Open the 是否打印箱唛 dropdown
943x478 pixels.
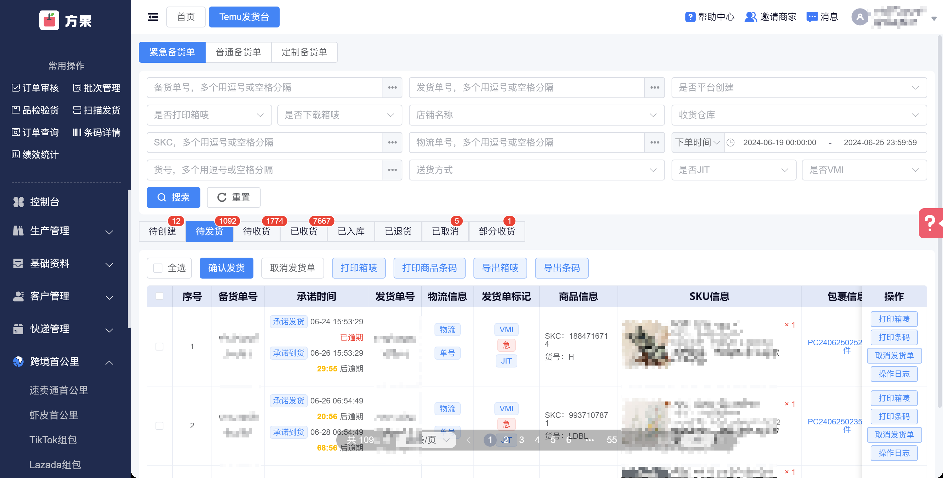pyautogui.click(x=209, y=115)
